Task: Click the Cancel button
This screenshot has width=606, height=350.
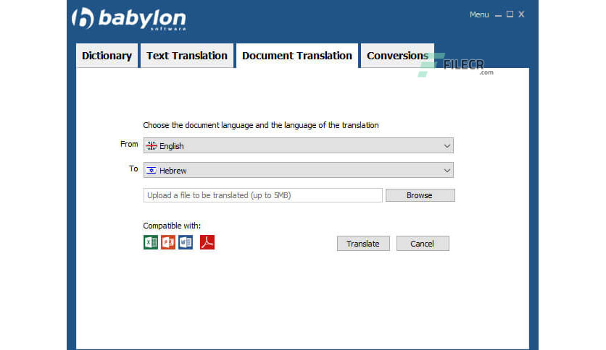Action: coord(423,244)
